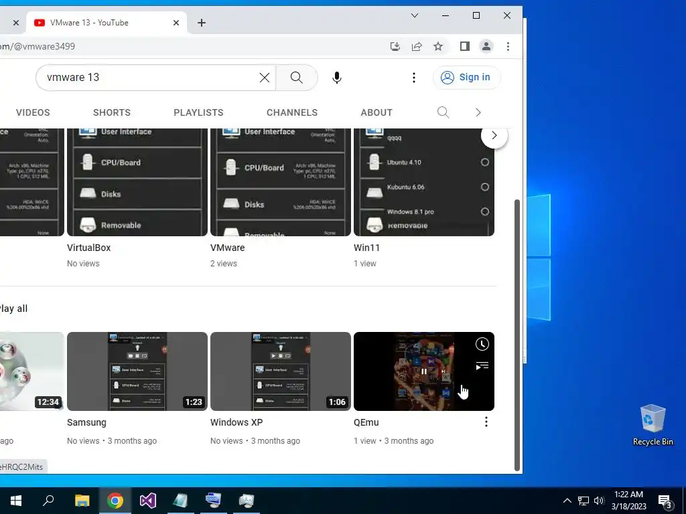
Task: Switch to the SHORTS tab
Action: pos(112,112)
